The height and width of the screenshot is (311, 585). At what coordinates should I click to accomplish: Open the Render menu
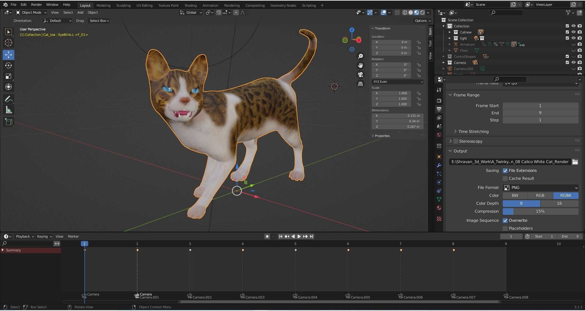36,5
